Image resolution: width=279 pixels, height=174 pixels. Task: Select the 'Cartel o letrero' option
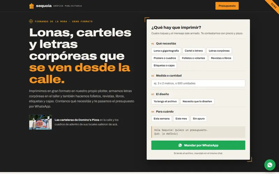194,51
